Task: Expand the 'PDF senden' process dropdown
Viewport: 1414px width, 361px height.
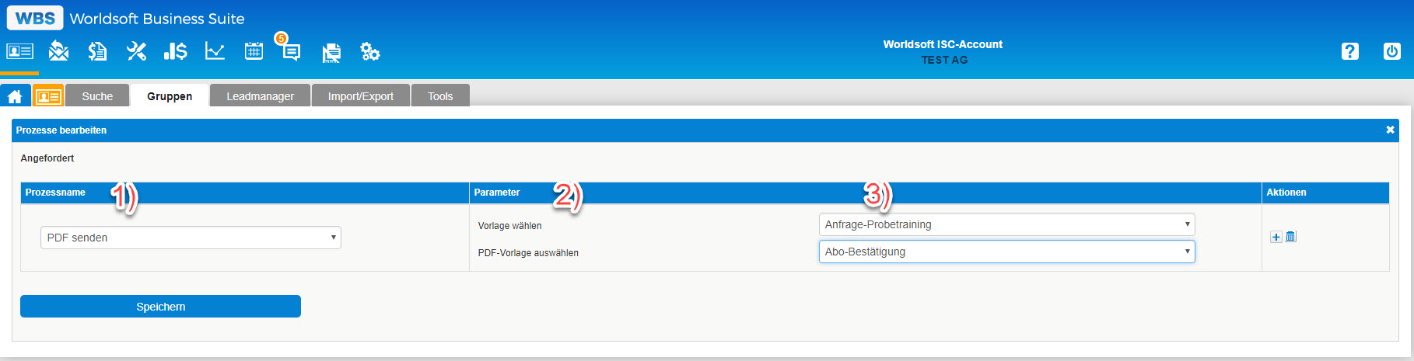Action: [x=191, y=238]
